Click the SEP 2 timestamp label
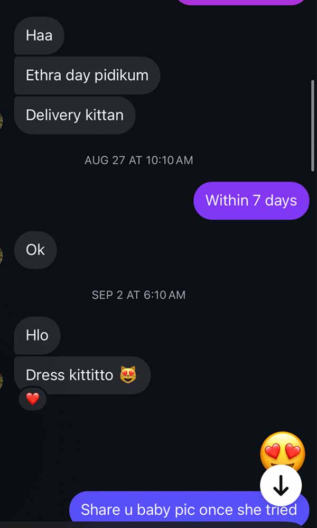The image size is (317, 528). [139, 295]
